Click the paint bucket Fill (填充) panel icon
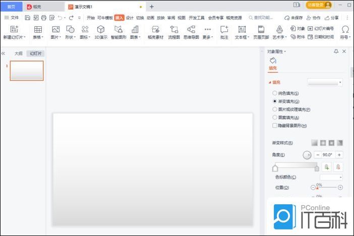354x236 pixels. coord(273,61)
